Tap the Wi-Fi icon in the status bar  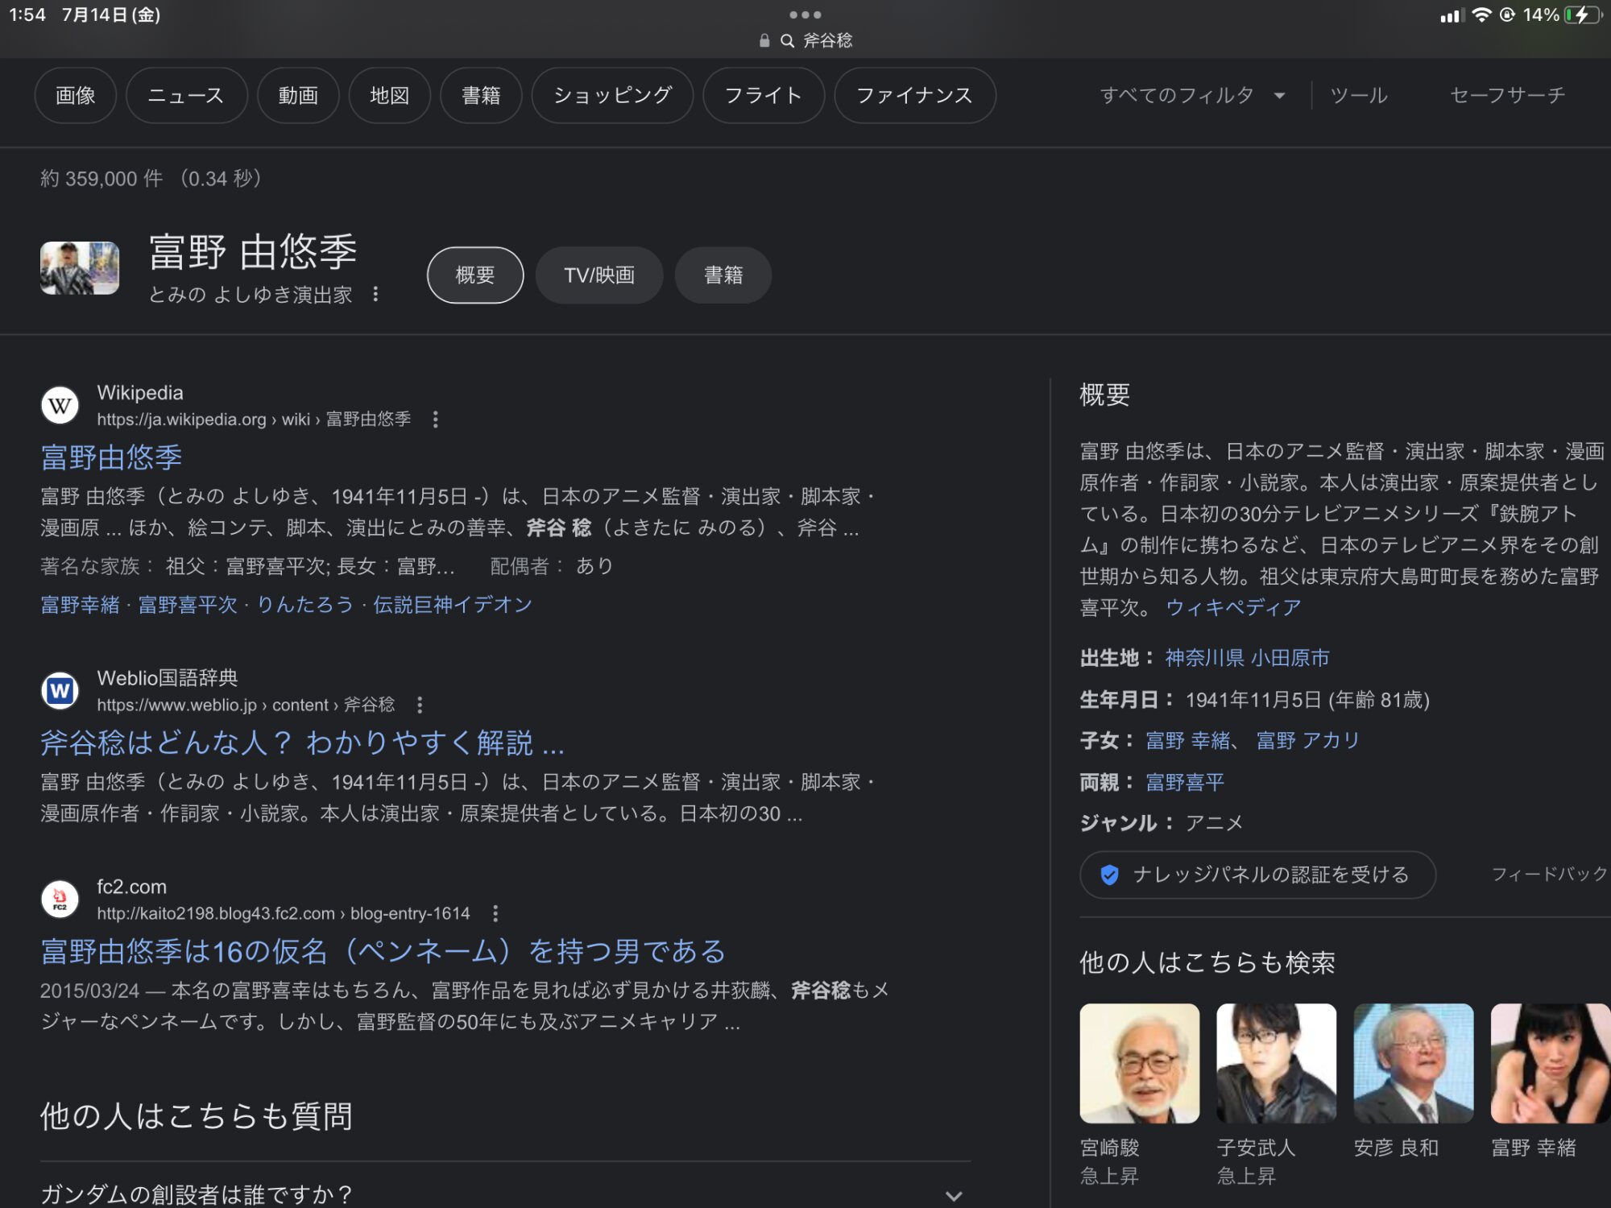click(x=1481, y=14)
